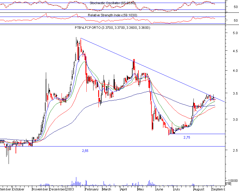
Task: Click the November label on time axis
Action: click(x=41, y=189)
